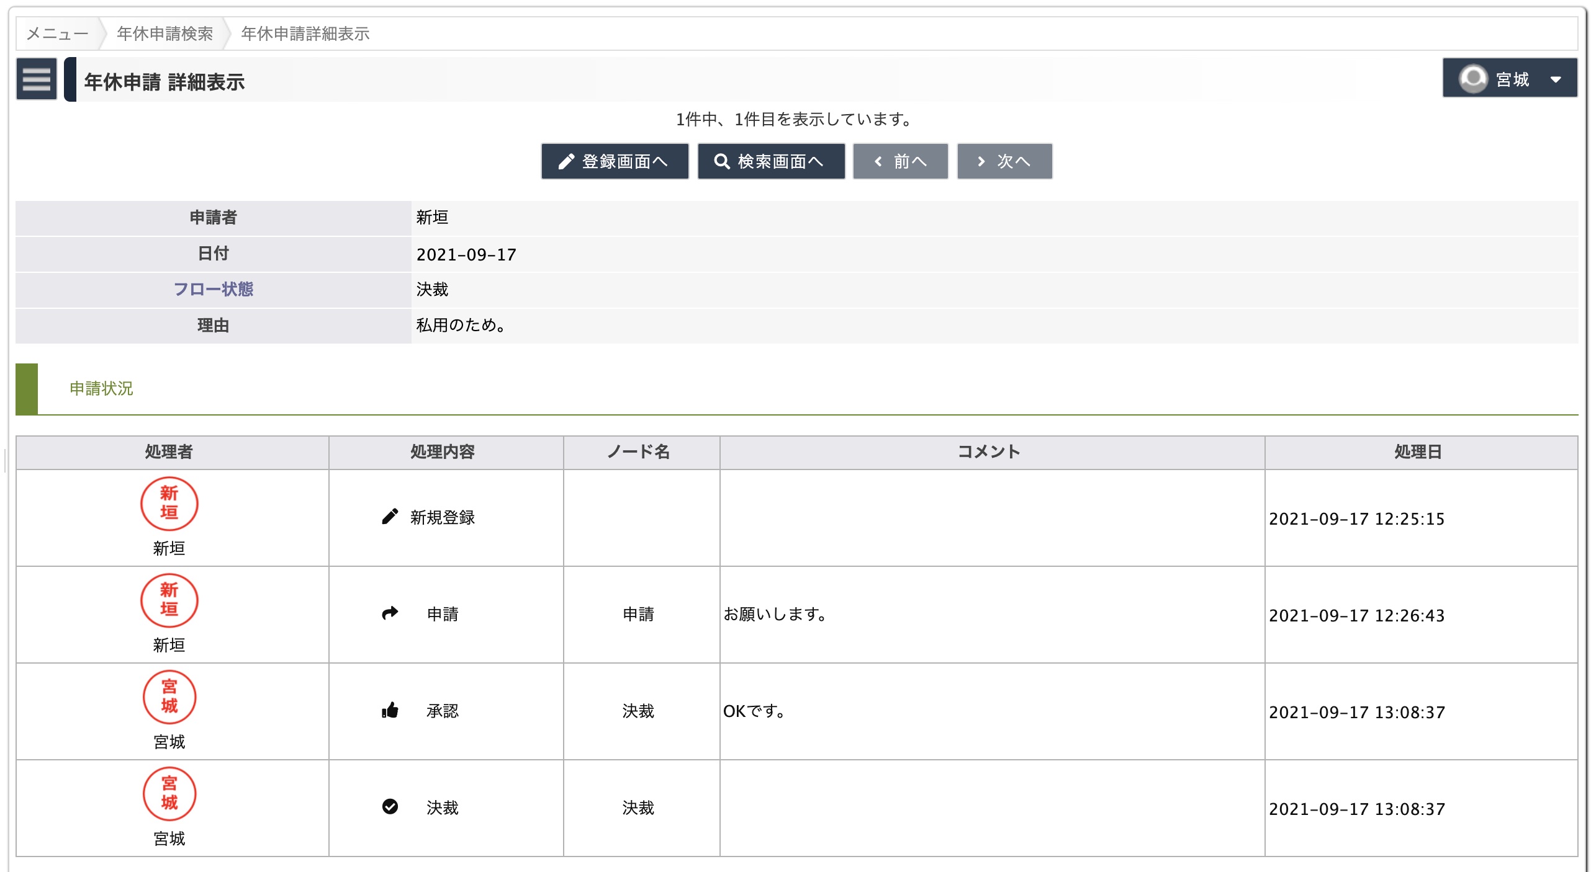Click the 承認 process label

[x=443, y=711]
